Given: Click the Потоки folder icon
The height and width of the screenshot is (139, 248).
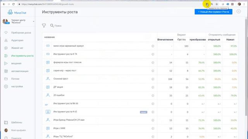Looking at the screenshot, I should [x=6, y=79].
